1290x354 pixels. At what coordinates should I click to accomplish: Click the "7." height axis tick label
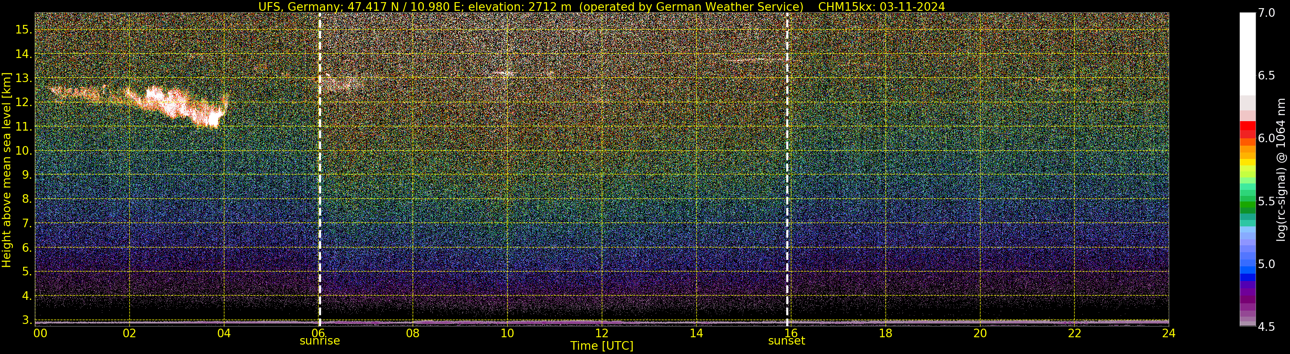27,223
